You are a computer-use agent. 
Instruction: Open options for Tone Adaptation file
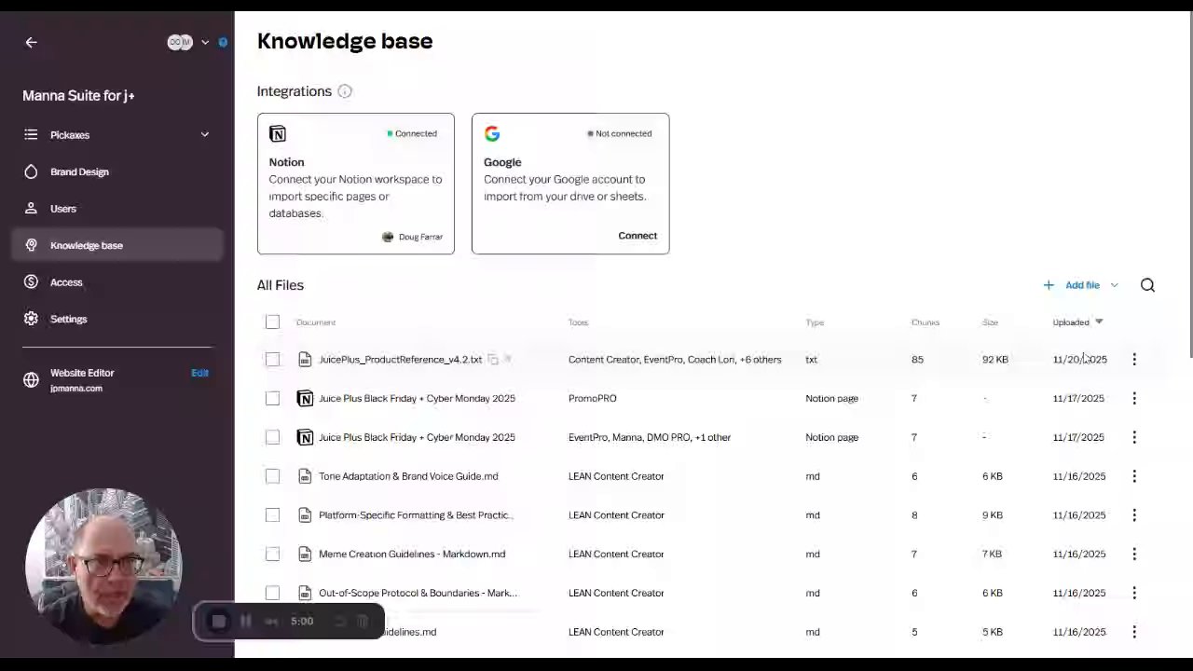click(x=1134, y=476)
